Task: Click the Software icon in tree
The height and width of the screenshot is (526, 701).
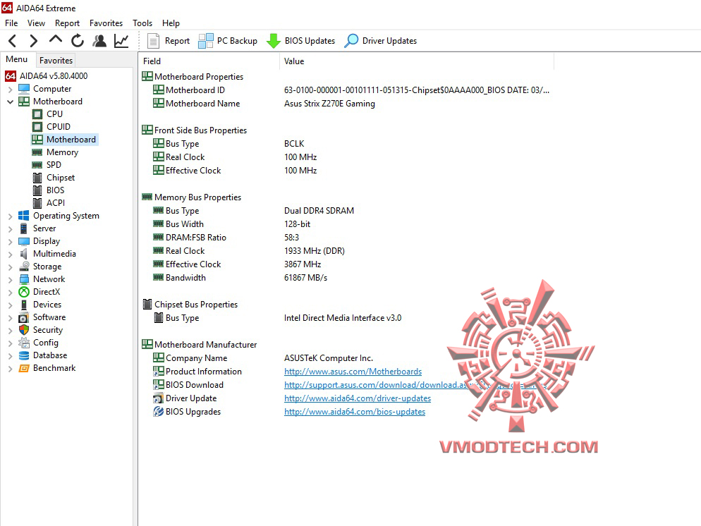Action: pyautogui.click(x=24, y=317)
